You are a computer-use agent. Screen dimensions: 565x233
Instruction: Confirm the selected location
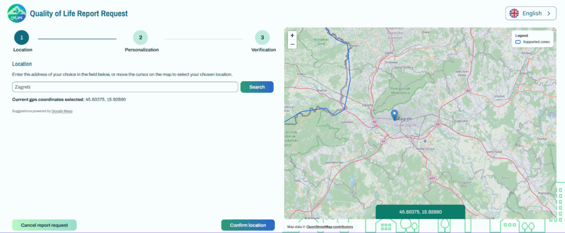point(248,225)
